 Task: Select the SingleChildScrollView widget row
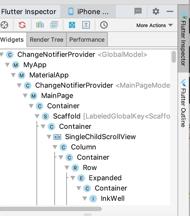coord(100,137)
